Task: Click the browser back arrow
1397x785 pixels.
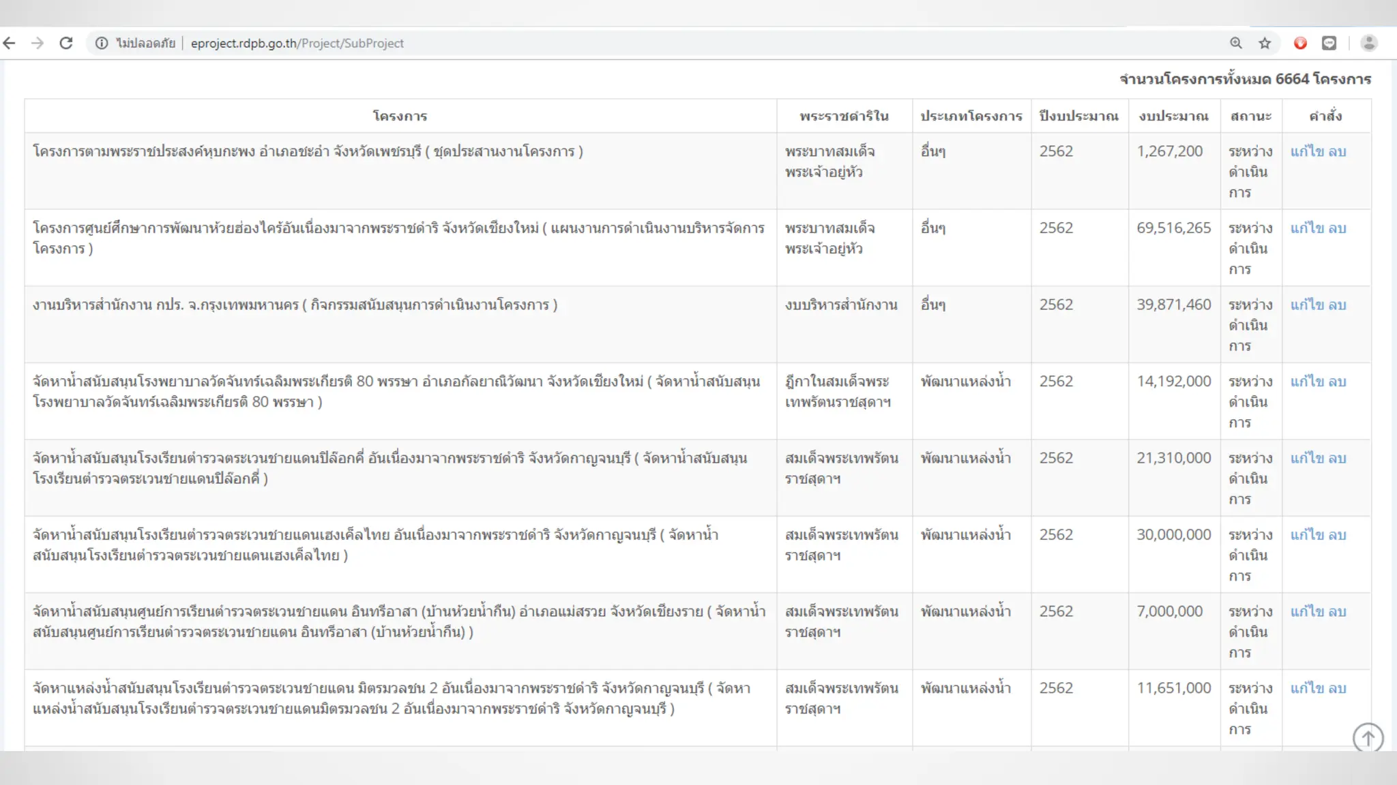Action: [10, 43]
